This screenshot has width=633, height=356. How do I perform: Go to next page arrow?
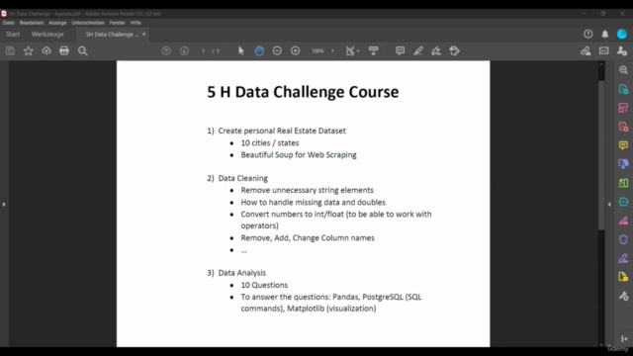coord(184,50)
